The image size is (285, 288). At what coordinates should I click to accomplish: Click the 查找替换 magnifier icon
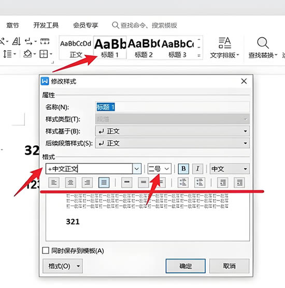pos(263,43)
